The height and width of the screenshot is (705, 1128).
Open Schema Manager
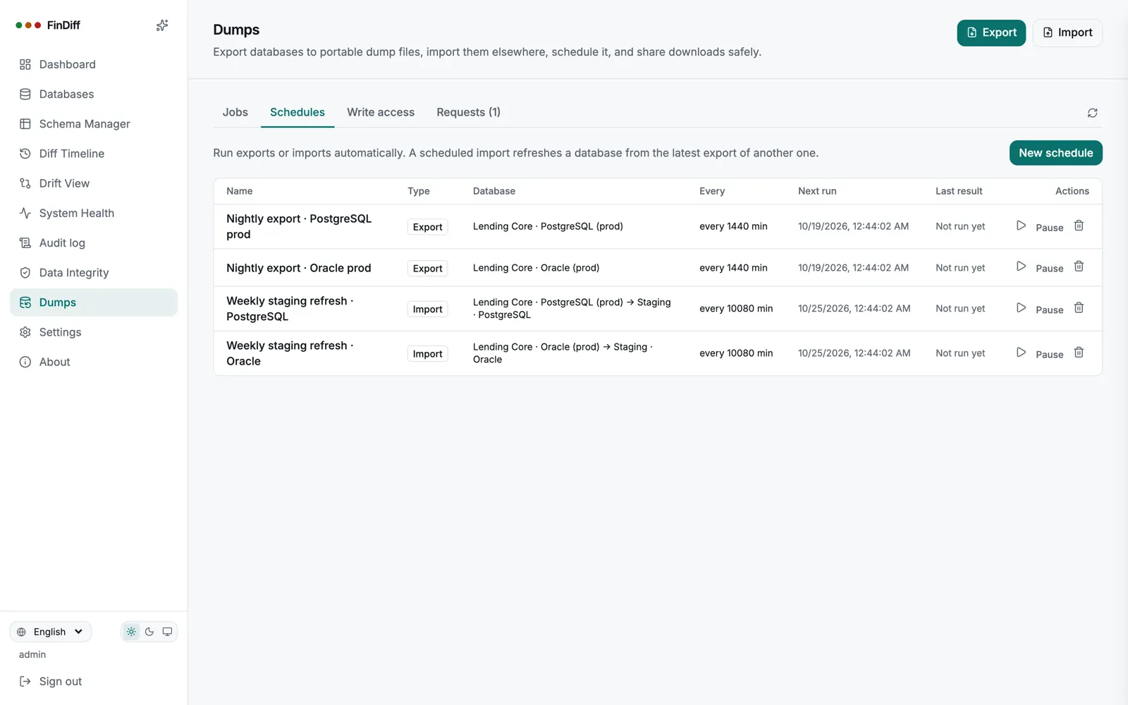tap(94, 124)
